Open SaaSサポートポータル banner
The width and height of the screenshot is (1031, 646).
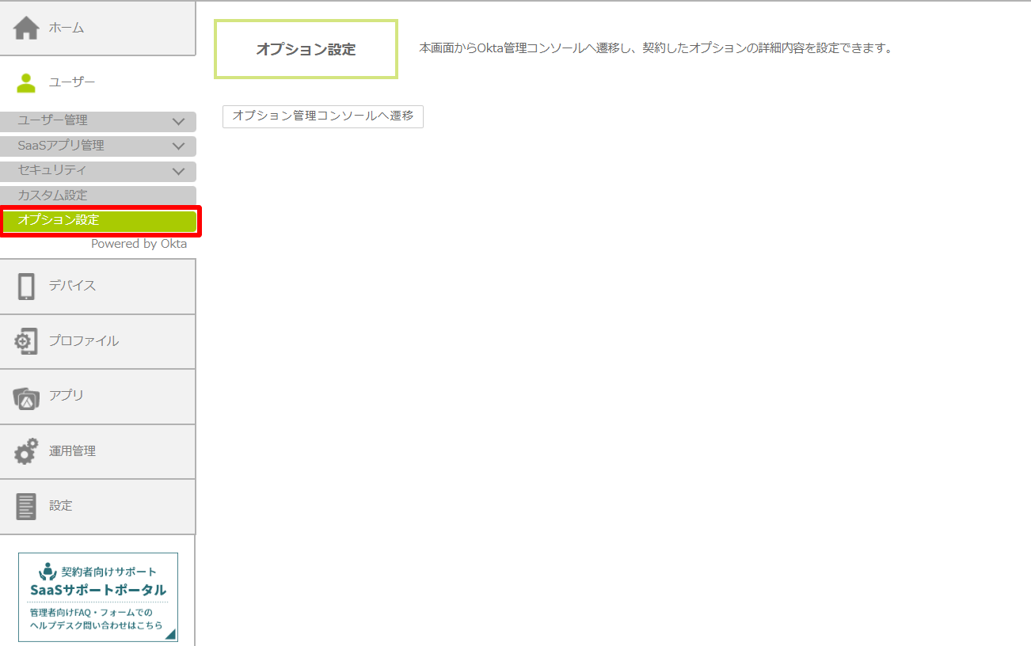pos(98,597)
